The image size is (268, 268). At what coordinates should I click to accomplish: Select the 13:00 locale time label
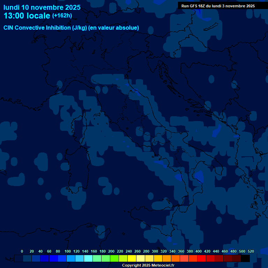point(27,16)
